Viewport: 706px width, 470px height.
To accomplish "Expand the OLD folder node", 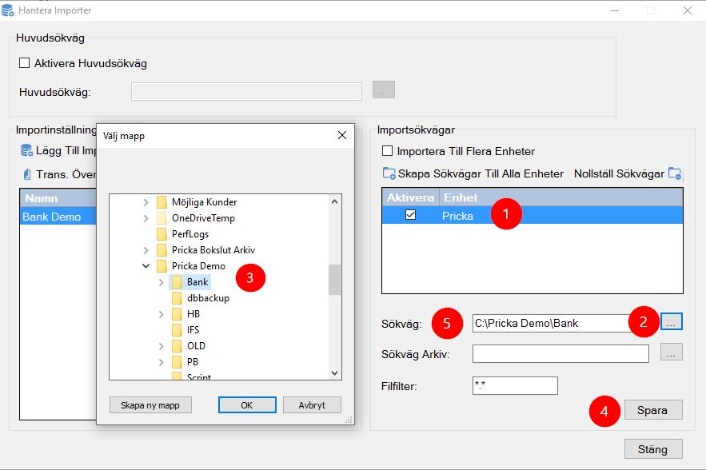I will tap(162, 346).
